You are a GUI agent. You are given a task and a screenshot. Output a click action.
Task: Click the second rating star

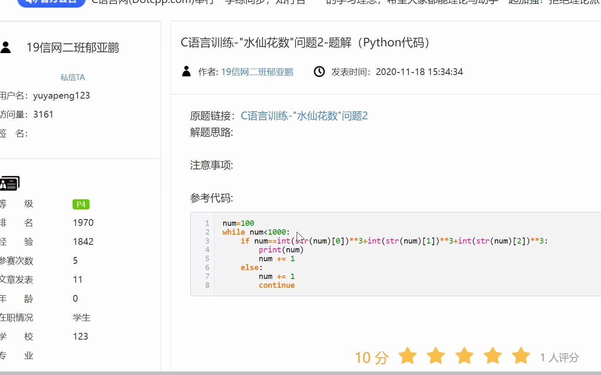point(436,356)
